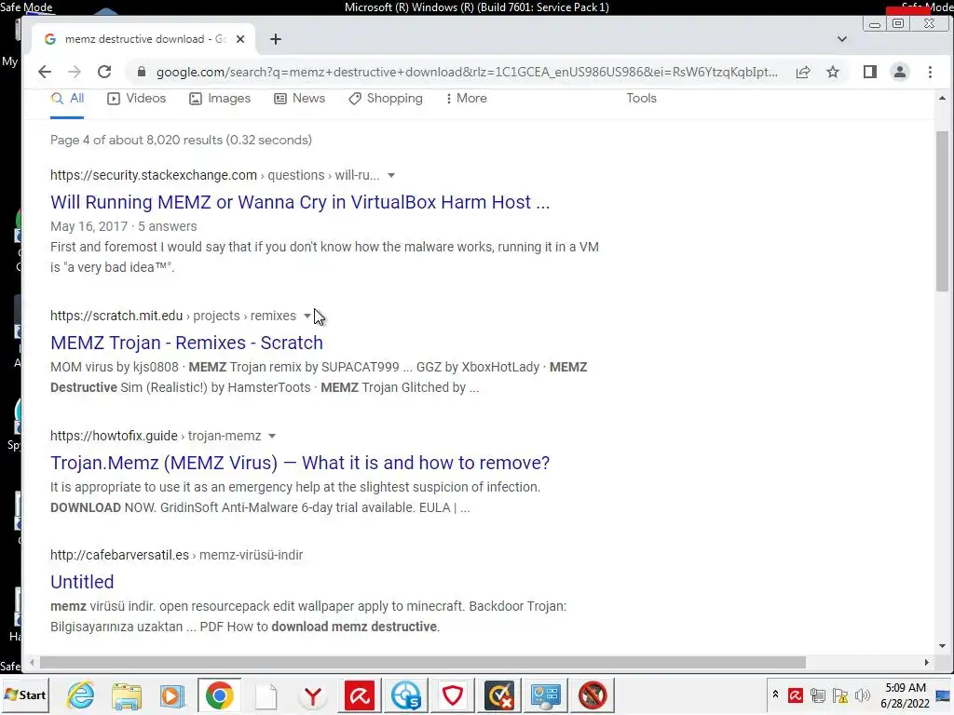Expand howtofix.guide result options arrow
This screenshot has height=715, width=954.
pos(272,436)
